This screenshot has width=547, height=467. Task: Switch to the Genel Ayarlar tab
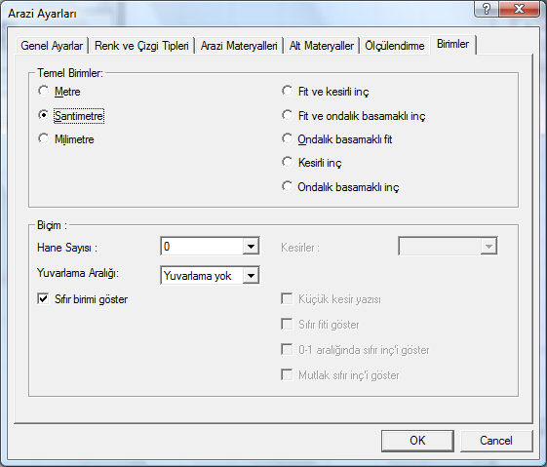[52, 46]
